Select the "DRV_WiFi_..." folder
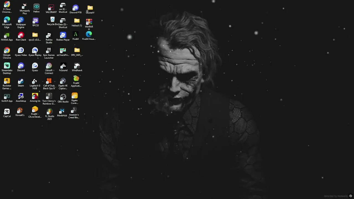354x199 pixels. tap(77, 52)
